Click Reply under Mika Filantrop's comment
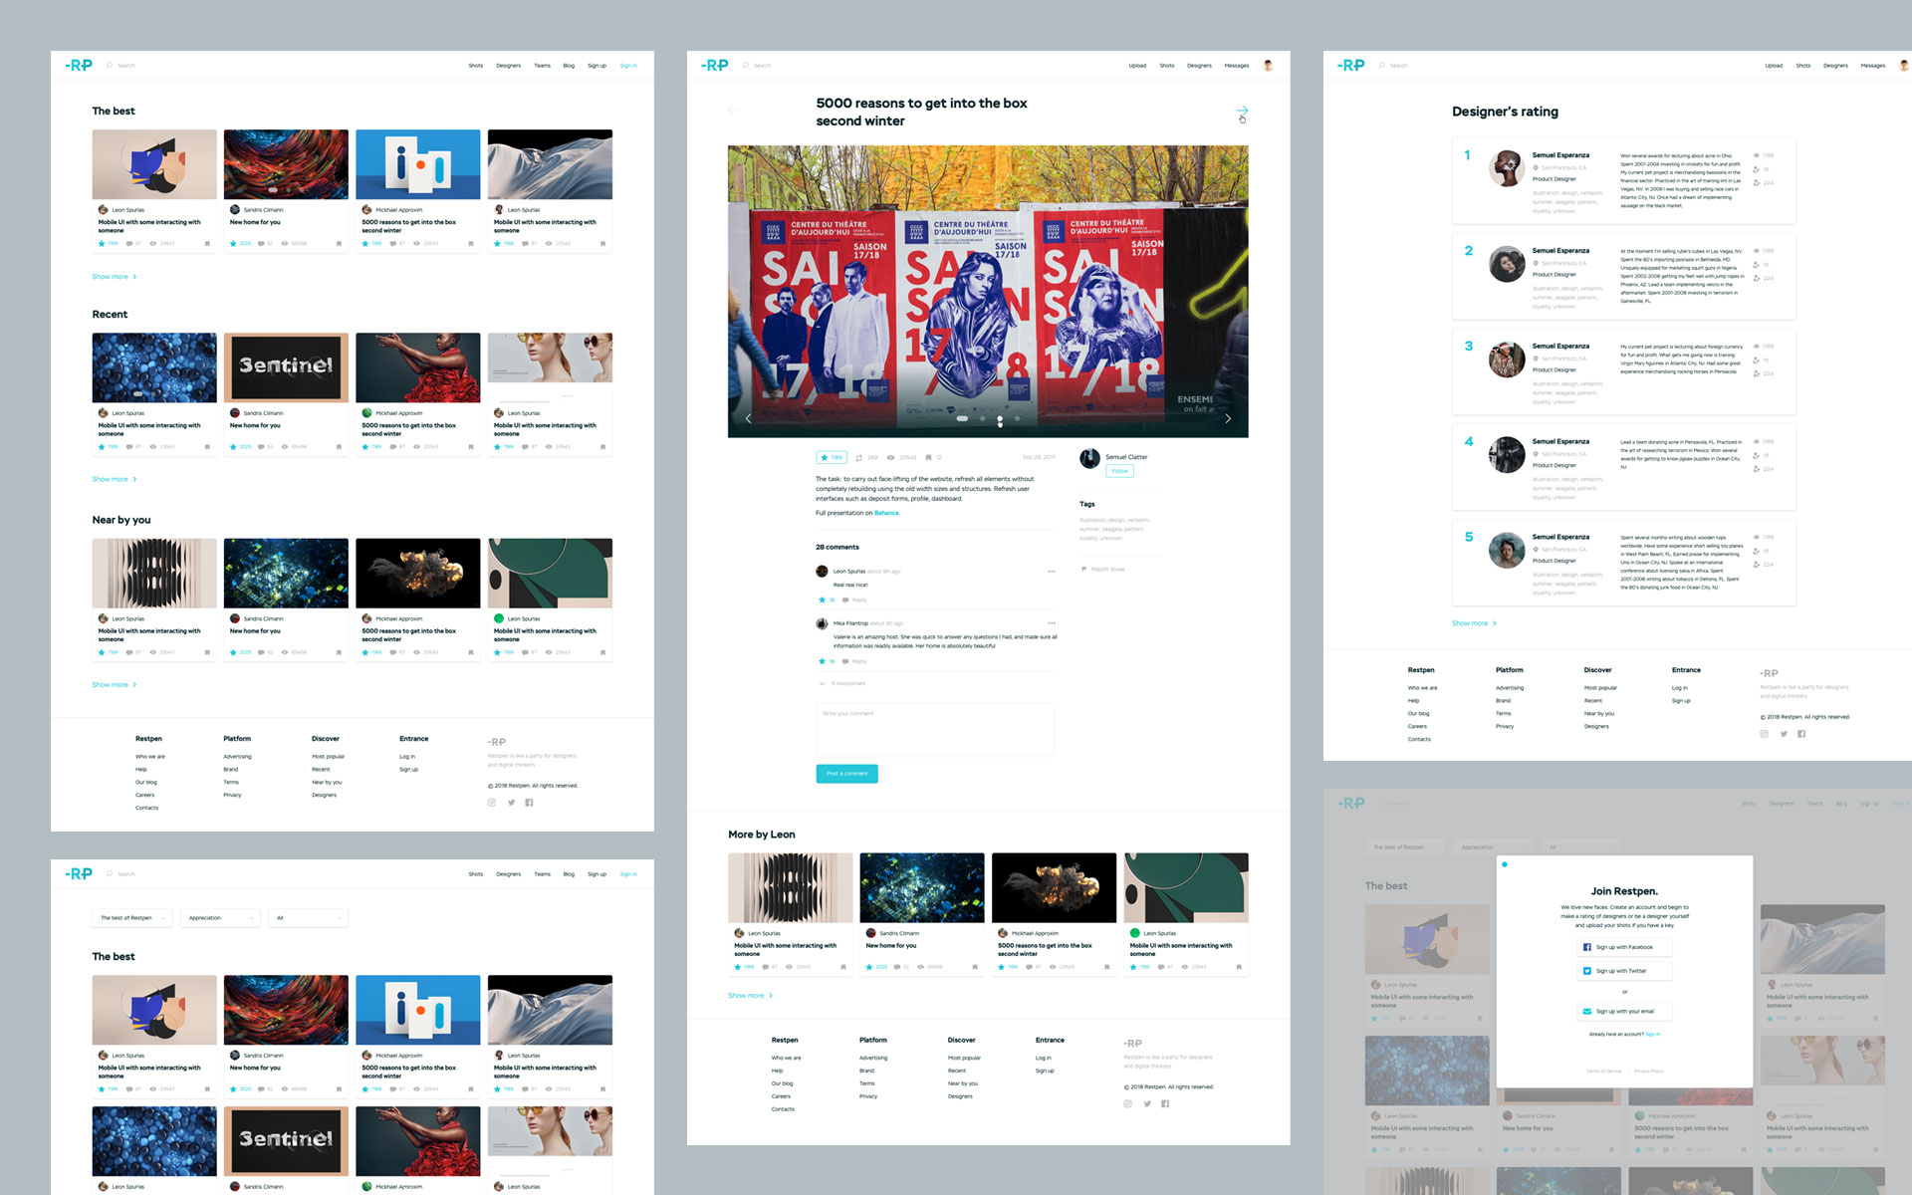The image size is (1912, 1195). [x=858, y=661]
